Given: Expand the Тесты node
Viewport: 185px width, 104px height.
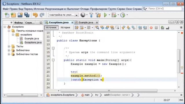Looking at the screenshot, I should pyautogui.click(x=9, y=47).
